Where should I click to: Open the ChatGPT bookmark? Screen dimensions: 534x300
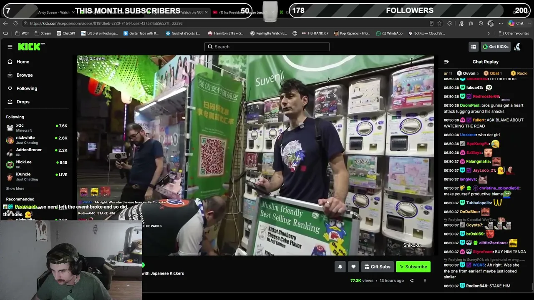pos(66,33)
